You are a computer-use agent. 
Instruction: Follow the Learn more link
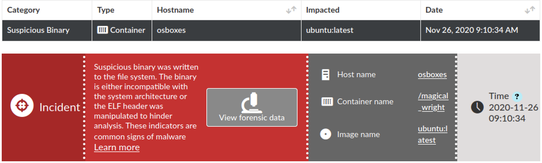pyautogui.click(x=117, y=147)
